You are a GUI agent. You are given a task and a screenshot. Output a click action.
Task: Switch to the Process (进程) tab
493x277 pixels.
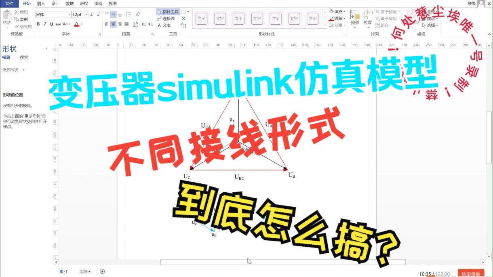coord(84,3)
